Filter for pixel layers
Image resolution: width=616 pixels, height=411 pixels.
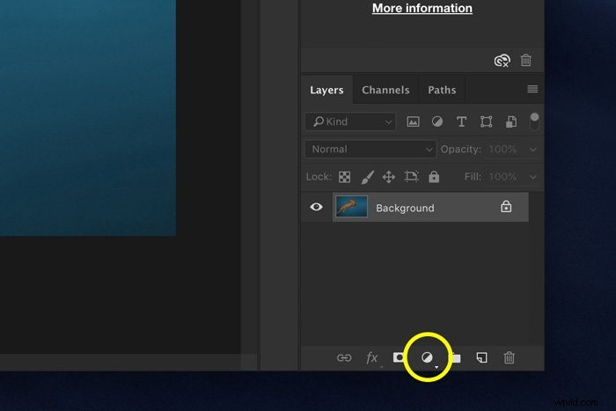click(414, 121)
